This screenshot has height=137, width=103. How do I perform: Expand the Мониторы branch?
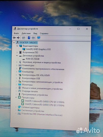click(x=16, y=84)
